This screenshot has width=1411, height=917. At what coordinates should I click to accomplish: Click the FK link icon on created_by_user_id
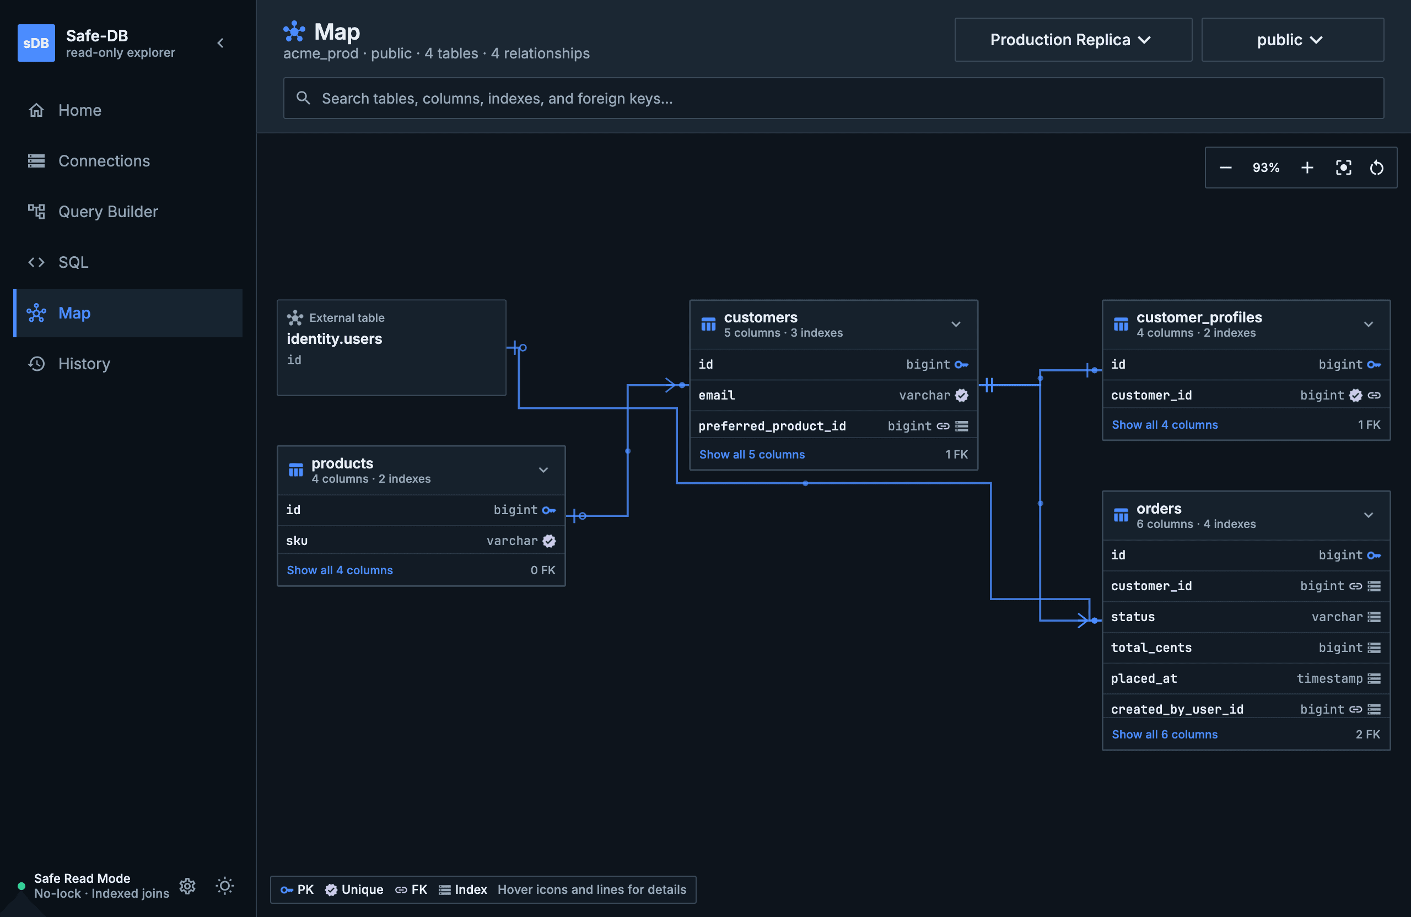point(1355,710)
